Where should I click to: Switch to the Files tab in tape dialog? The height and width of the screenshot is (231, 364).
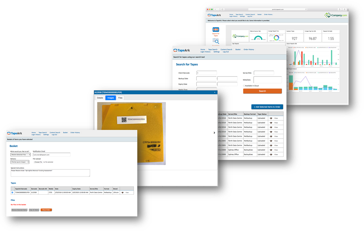point(120,98)
